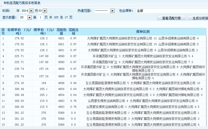Open the 显示数量 dropdown set to 20

click(29, 18)
